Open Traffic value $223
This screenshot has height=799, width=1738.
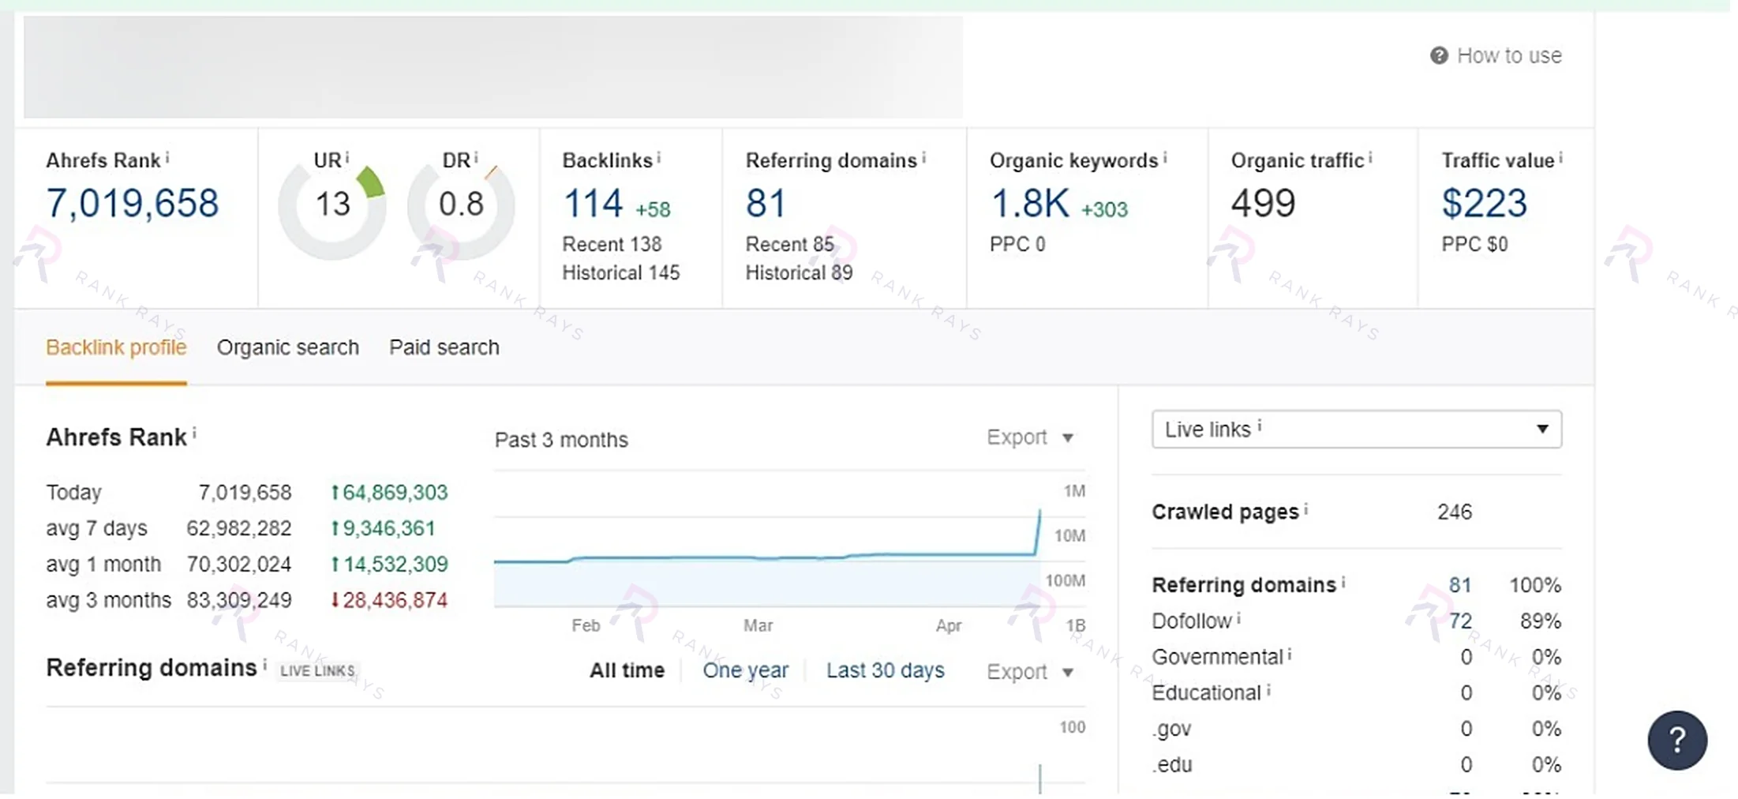pos(1484,204)
